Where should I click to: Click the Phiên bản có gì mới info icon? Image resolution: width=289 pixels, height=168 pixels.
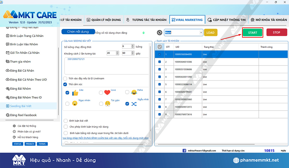tap(14, 132)
